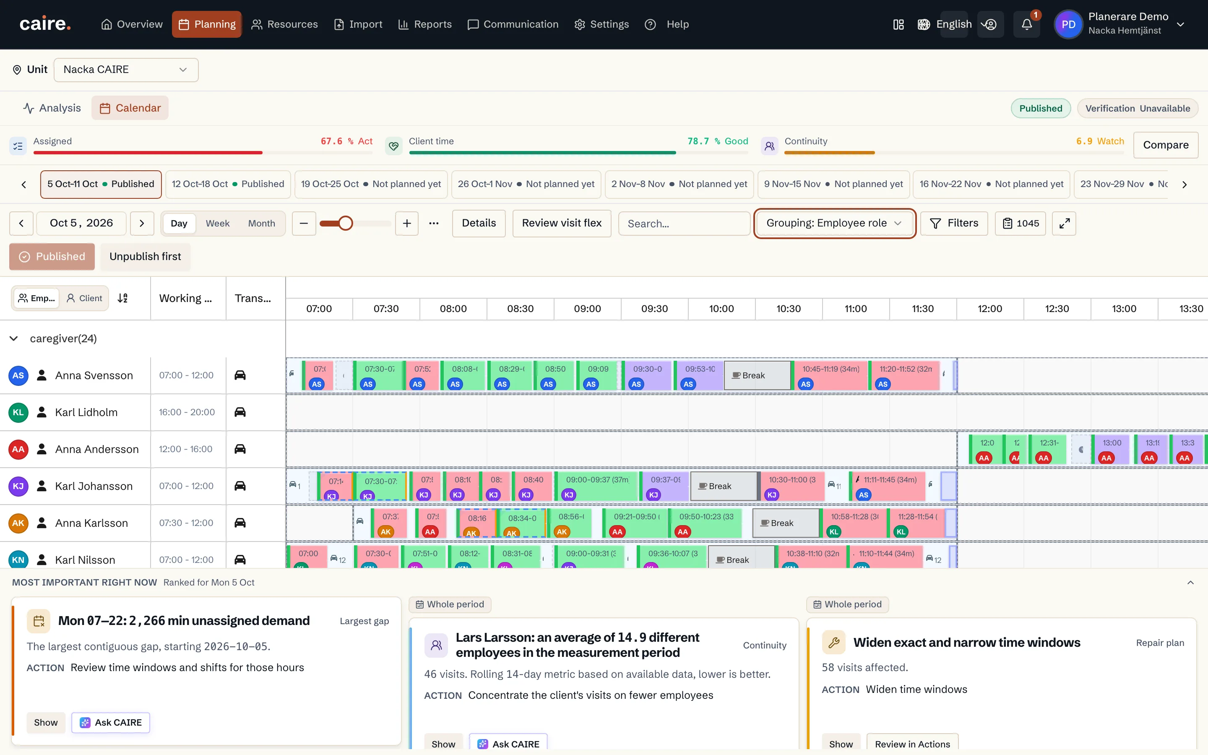
Task: Collapse the caregiver(24) group
Action: [x=14, y=338]
